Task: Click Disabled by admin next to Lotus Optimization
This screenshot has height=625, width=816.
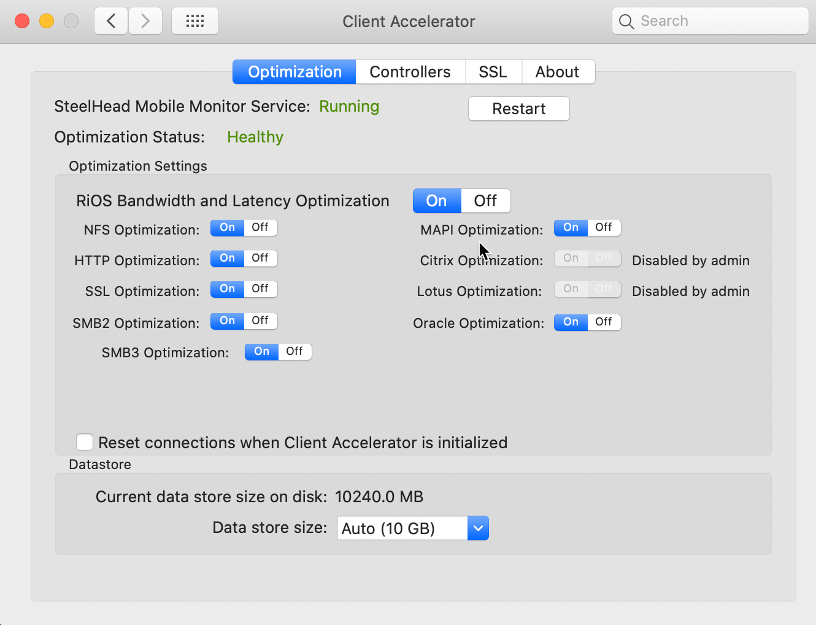Action: [691, 291]
